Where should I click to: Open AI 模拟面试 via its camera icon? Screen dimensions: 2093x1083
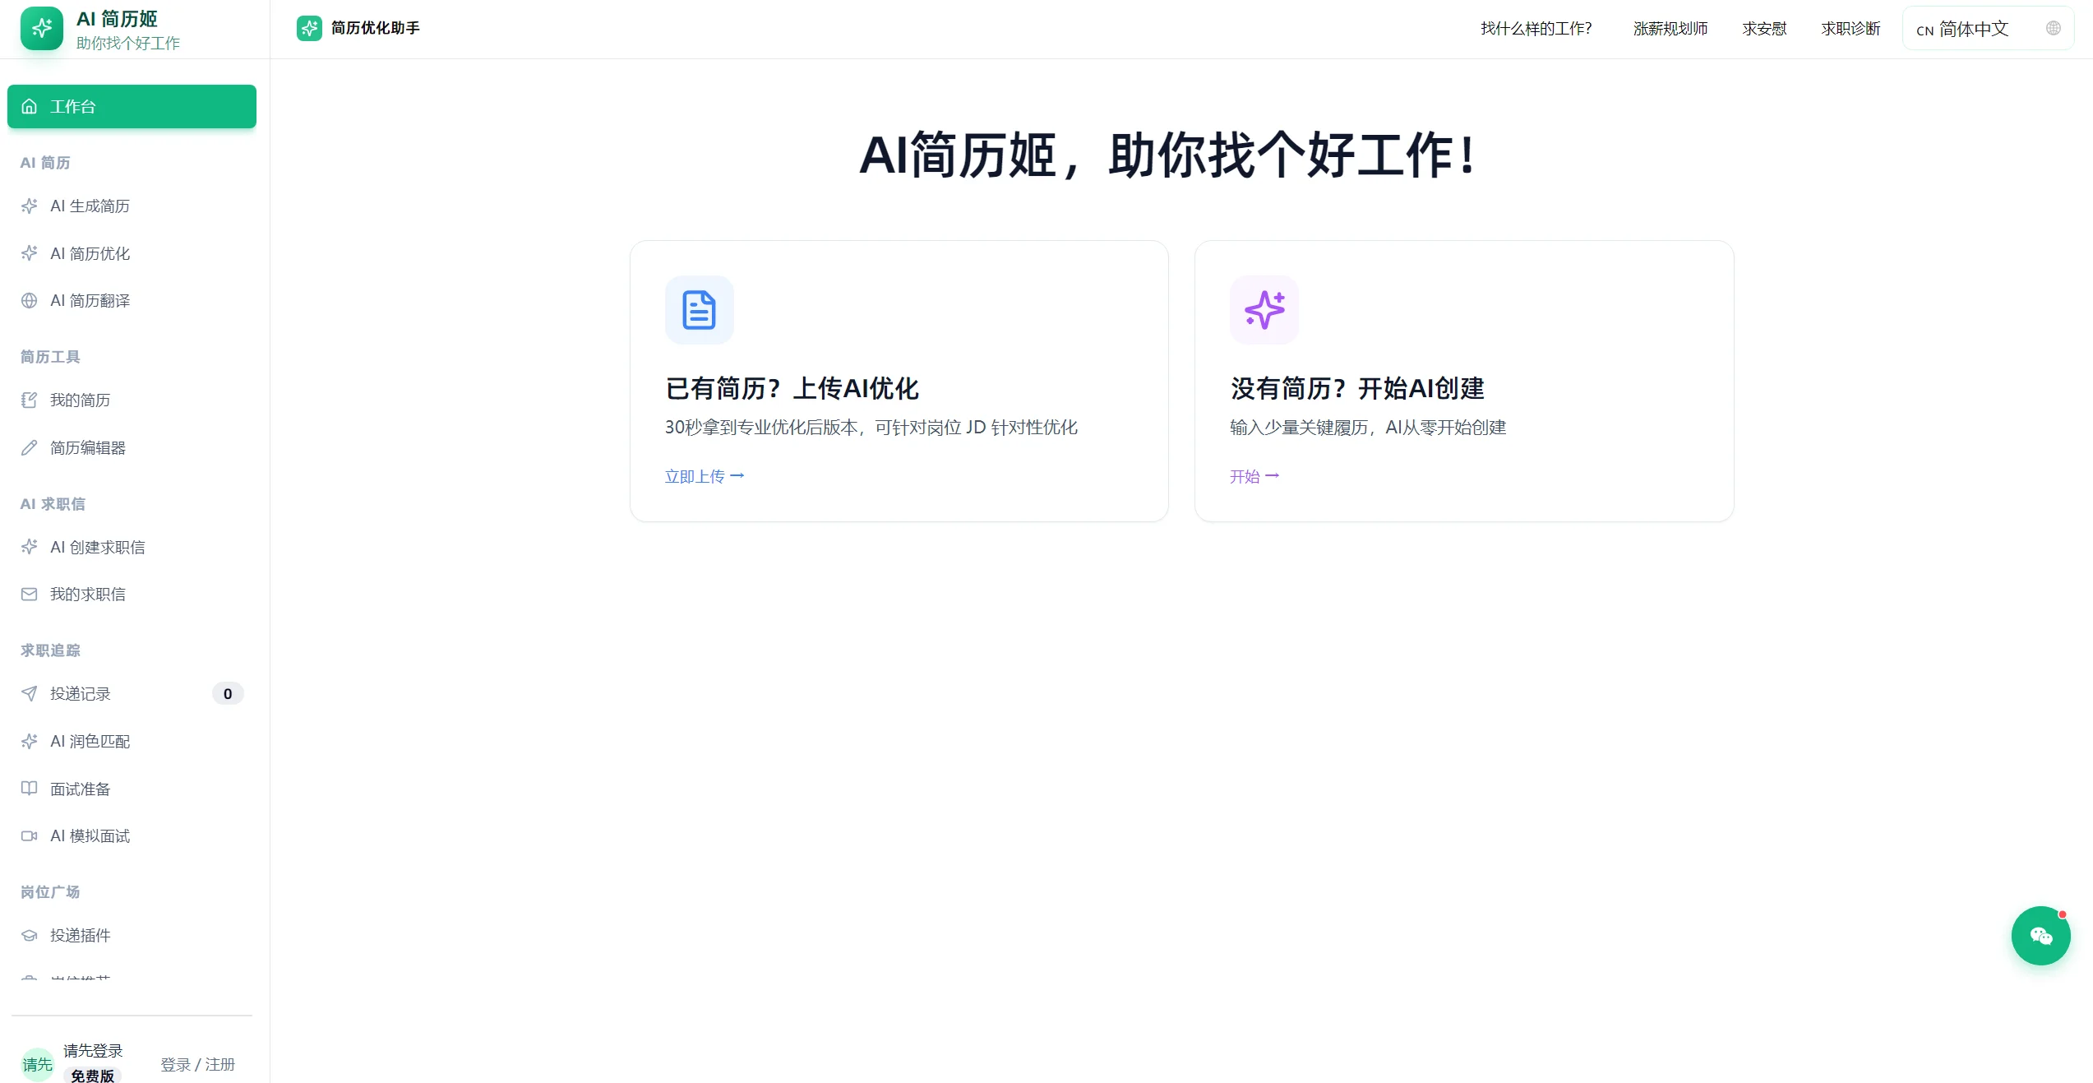(30, 835)
